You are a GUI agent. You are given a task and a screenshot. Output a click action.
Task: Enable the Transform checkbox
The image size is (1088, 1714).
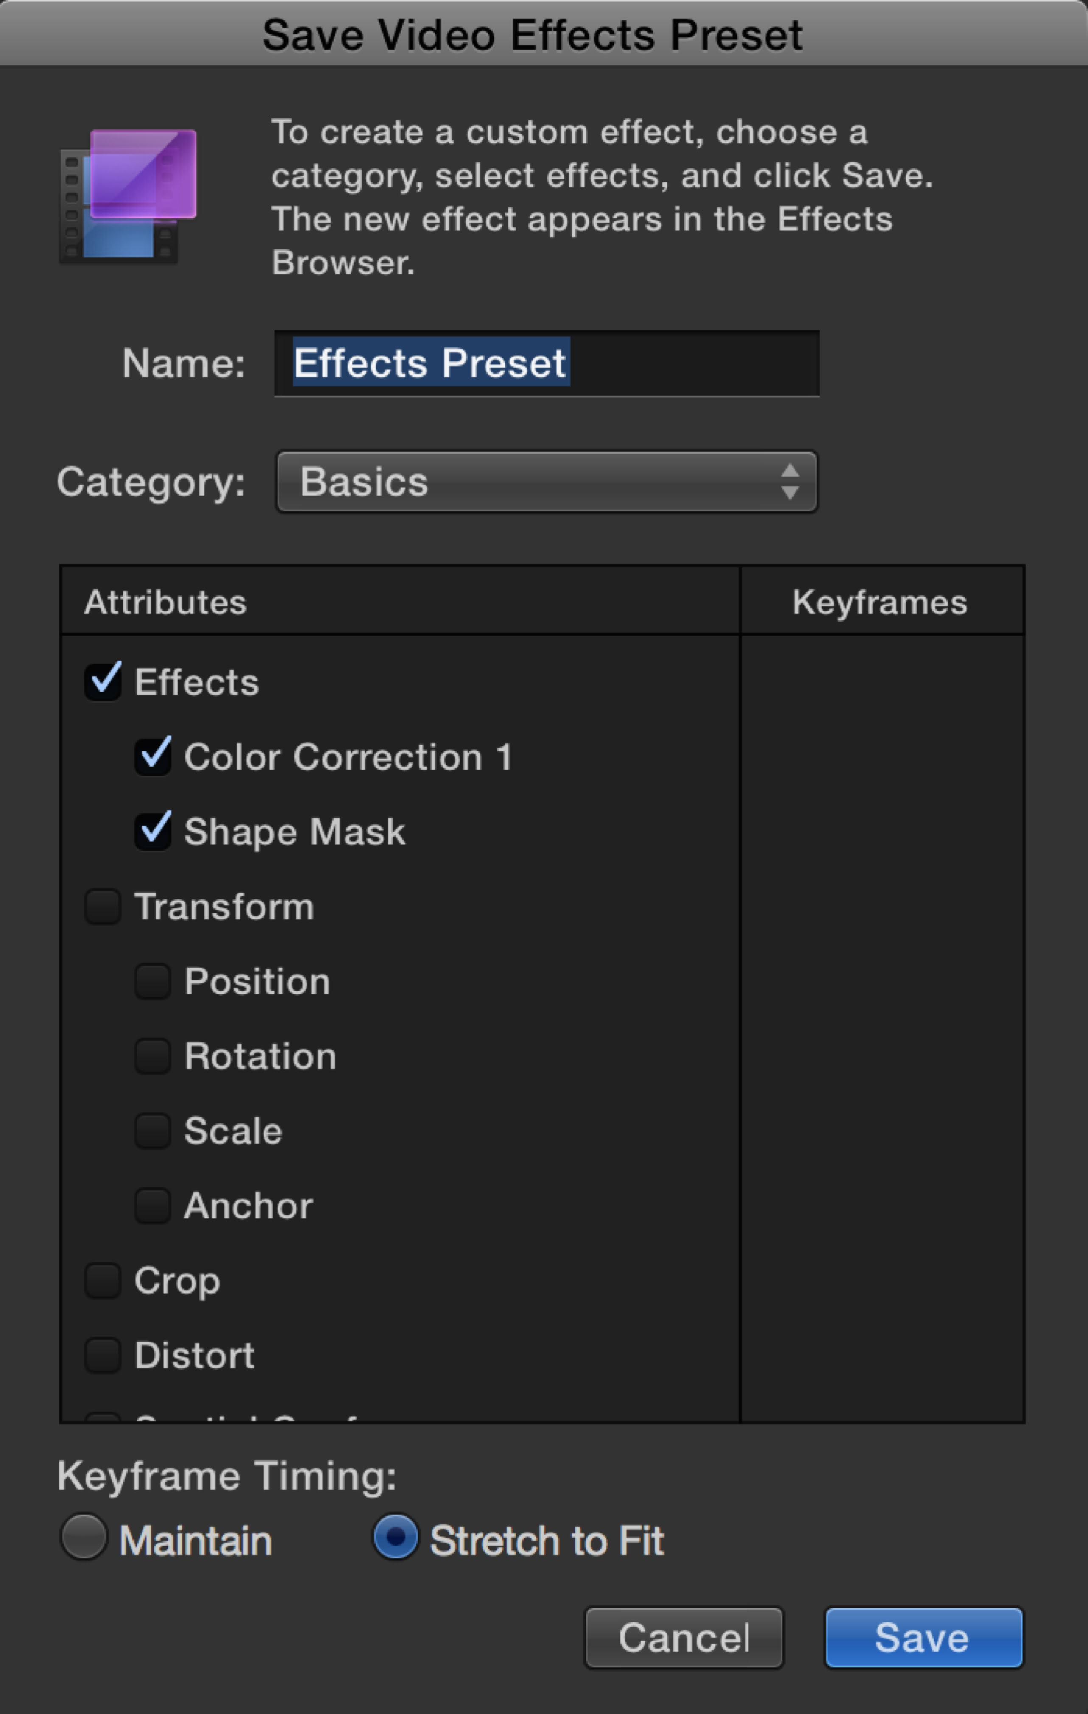point(103,907)
